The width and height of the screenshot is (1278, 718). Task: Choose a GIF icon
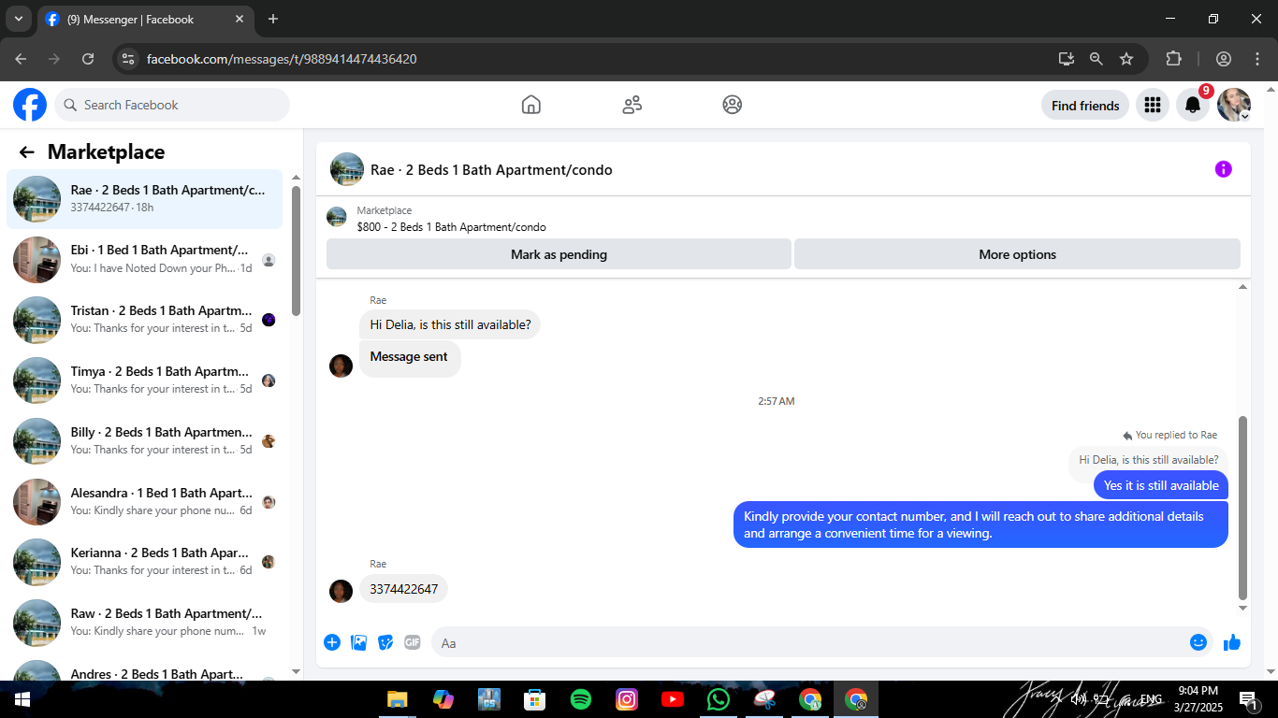point(413,642)
